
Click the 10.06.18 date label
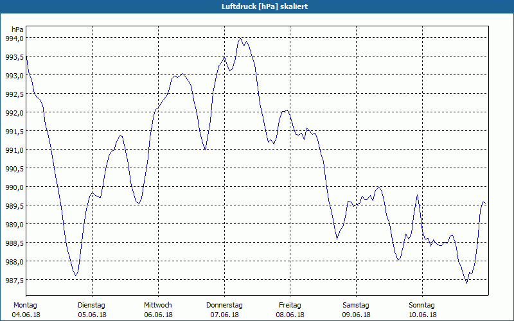(x=423, y=315)
